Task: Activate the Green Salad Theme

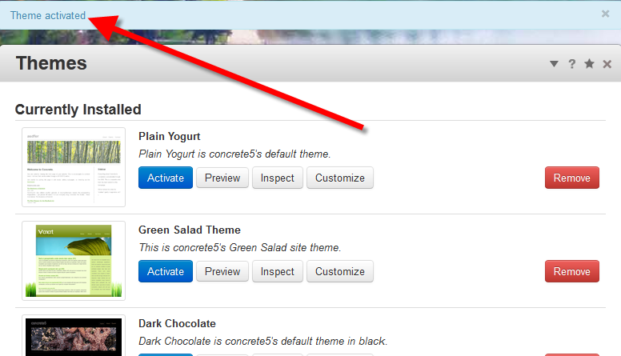Action: (166, 271)
